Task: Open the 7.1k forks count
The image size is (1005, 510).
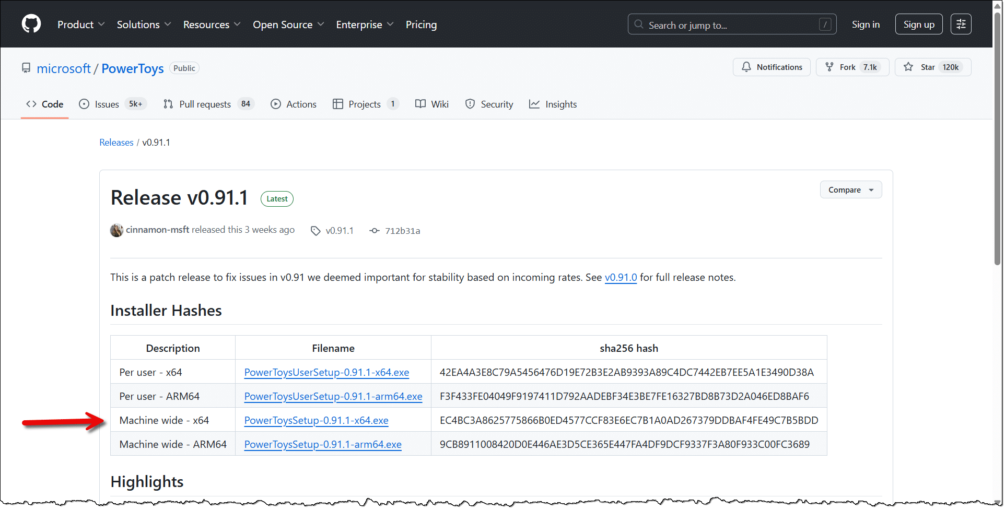Action: [870, 67]
